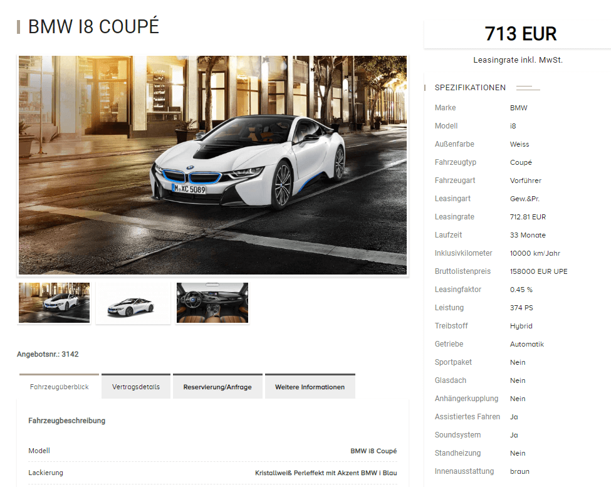This screenshot has height=487, width=611.
Task: Click the '10000 km/Jahr' mileage value
Action: (x=535, y=253)
